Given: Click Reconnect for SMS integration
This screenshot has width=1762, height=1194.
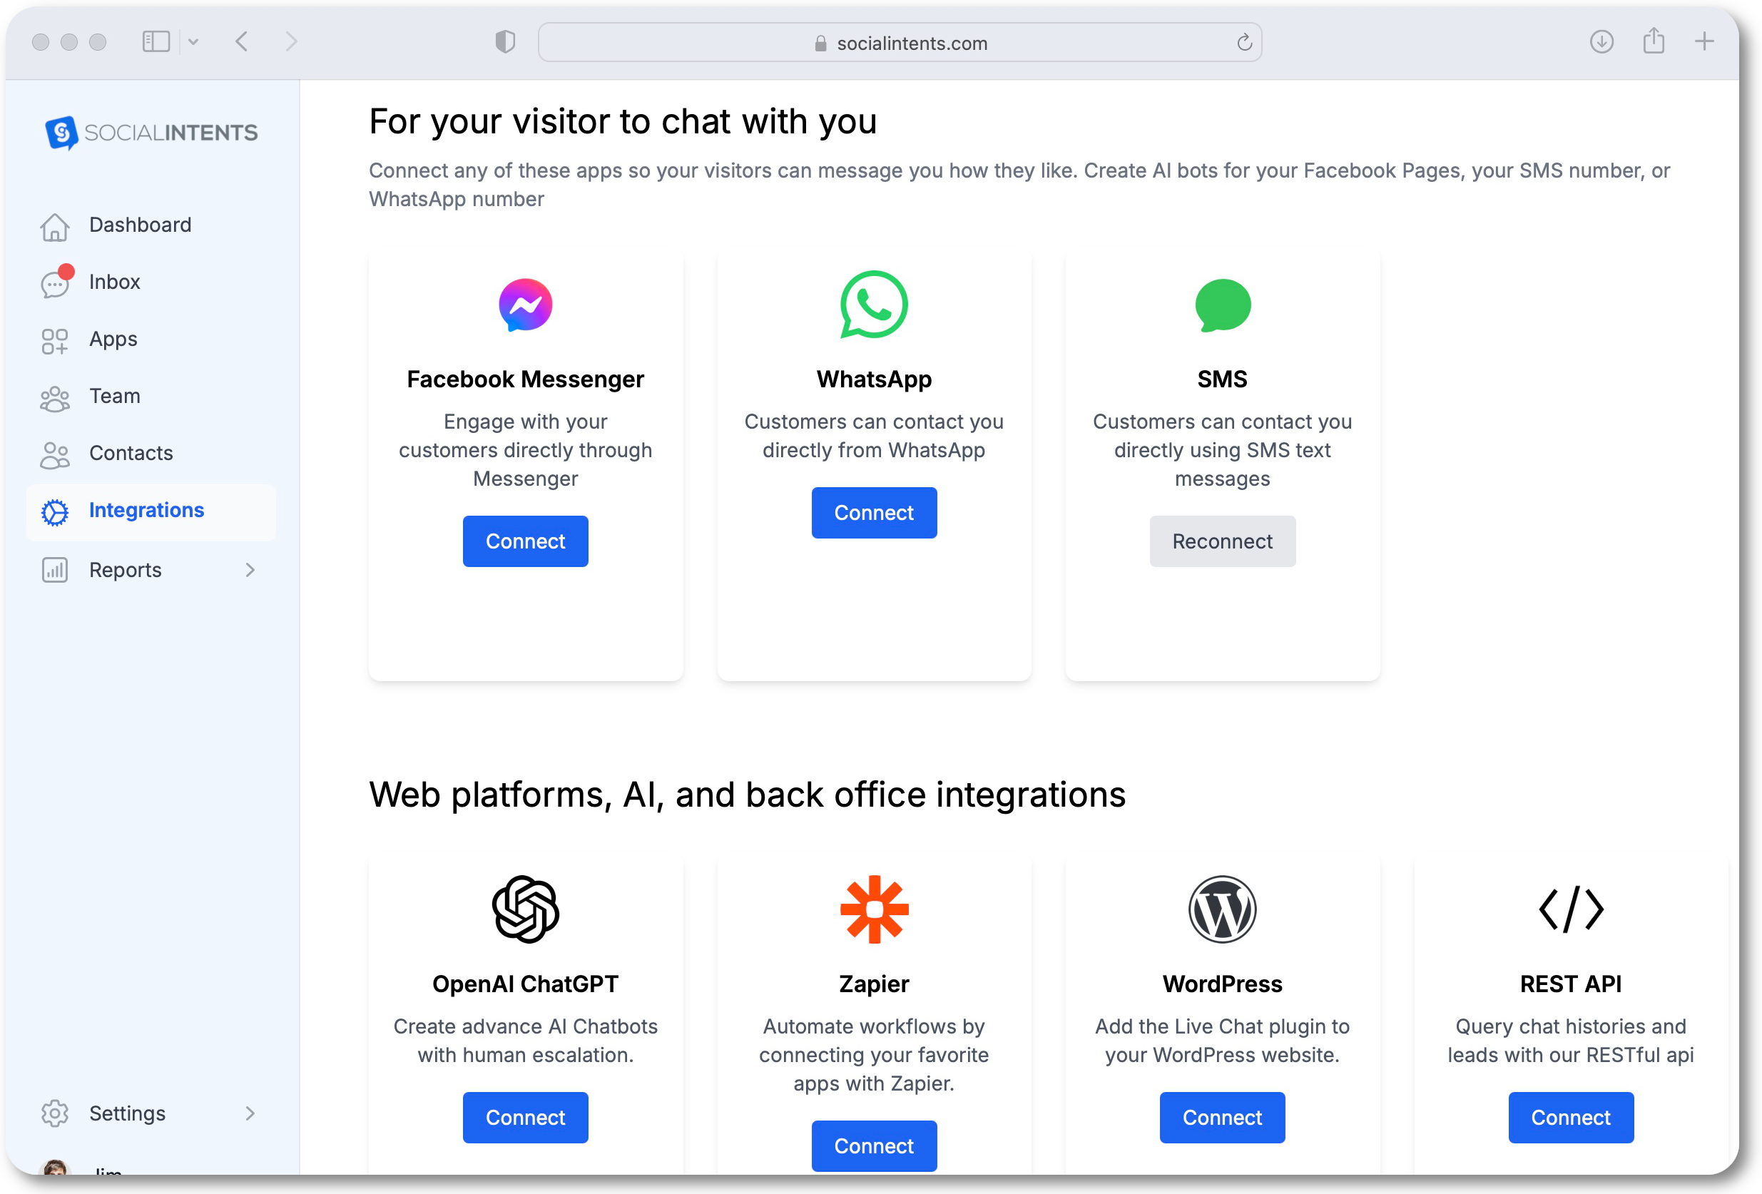Looking at the screenshot, I should tap(1221, 540).
